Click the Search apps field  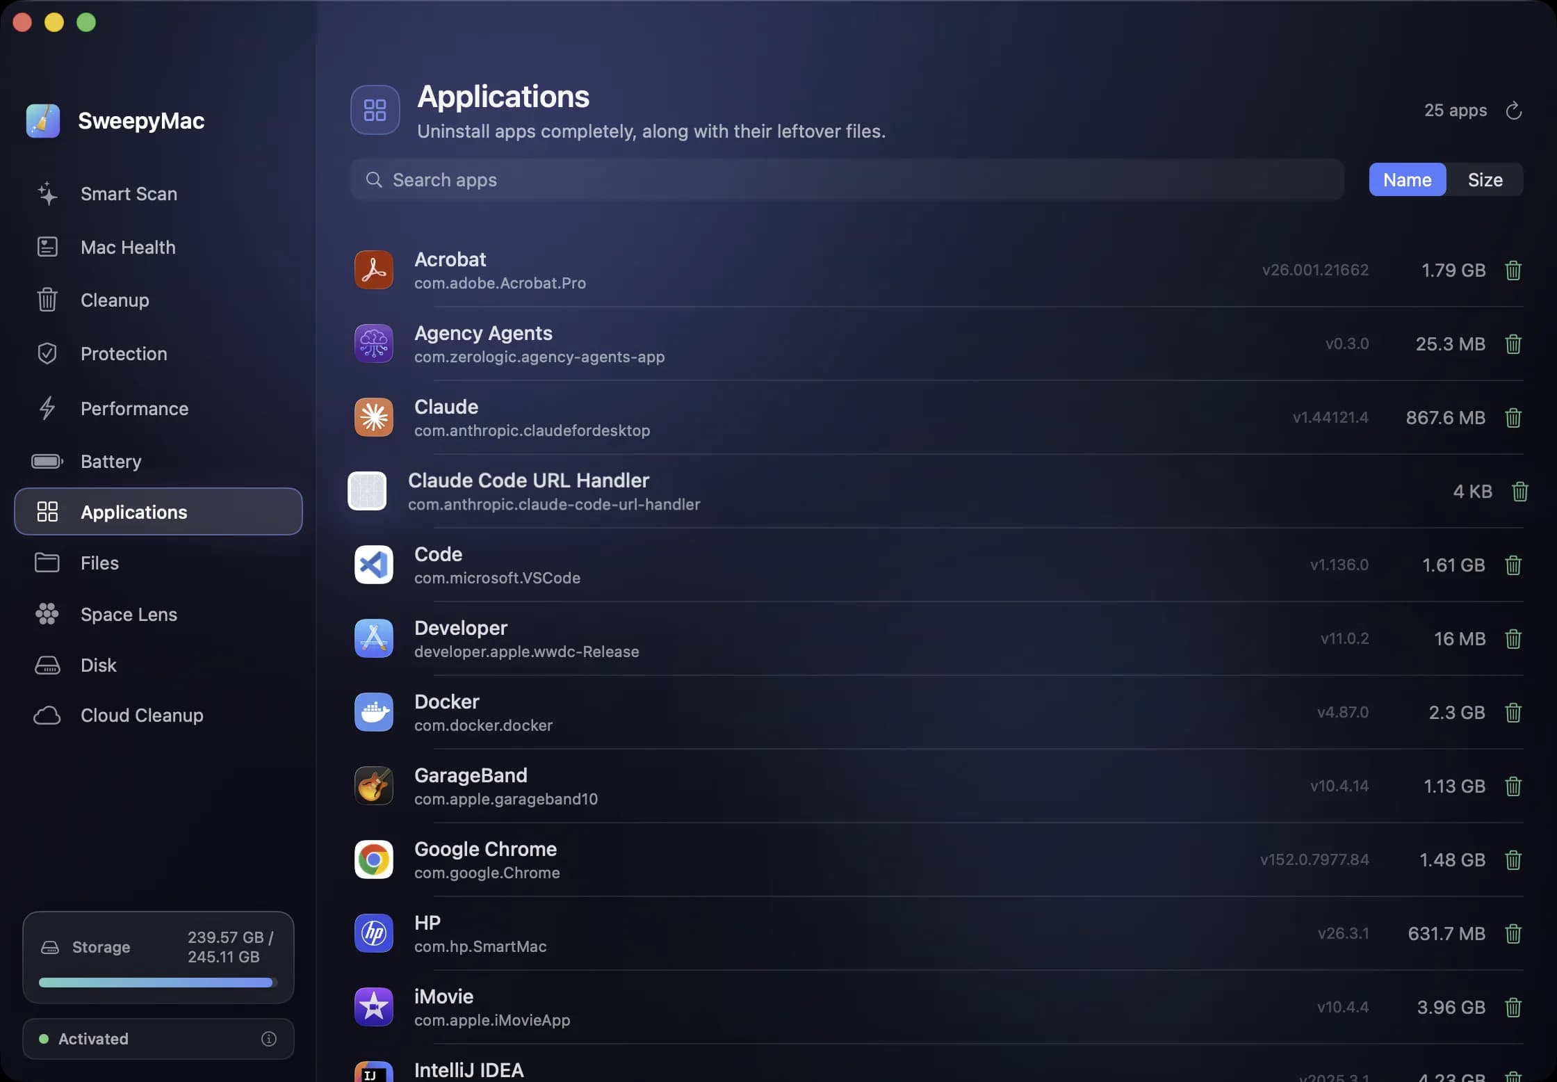(847, 180)
